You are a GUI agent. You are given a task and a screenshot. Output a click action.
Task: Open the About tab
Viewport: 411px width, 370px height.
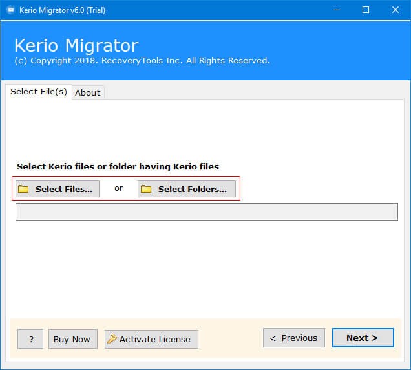point(88,92)
